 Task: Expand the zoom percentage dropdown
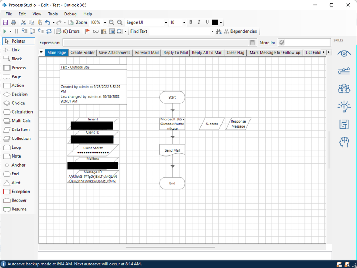(105, 23)
